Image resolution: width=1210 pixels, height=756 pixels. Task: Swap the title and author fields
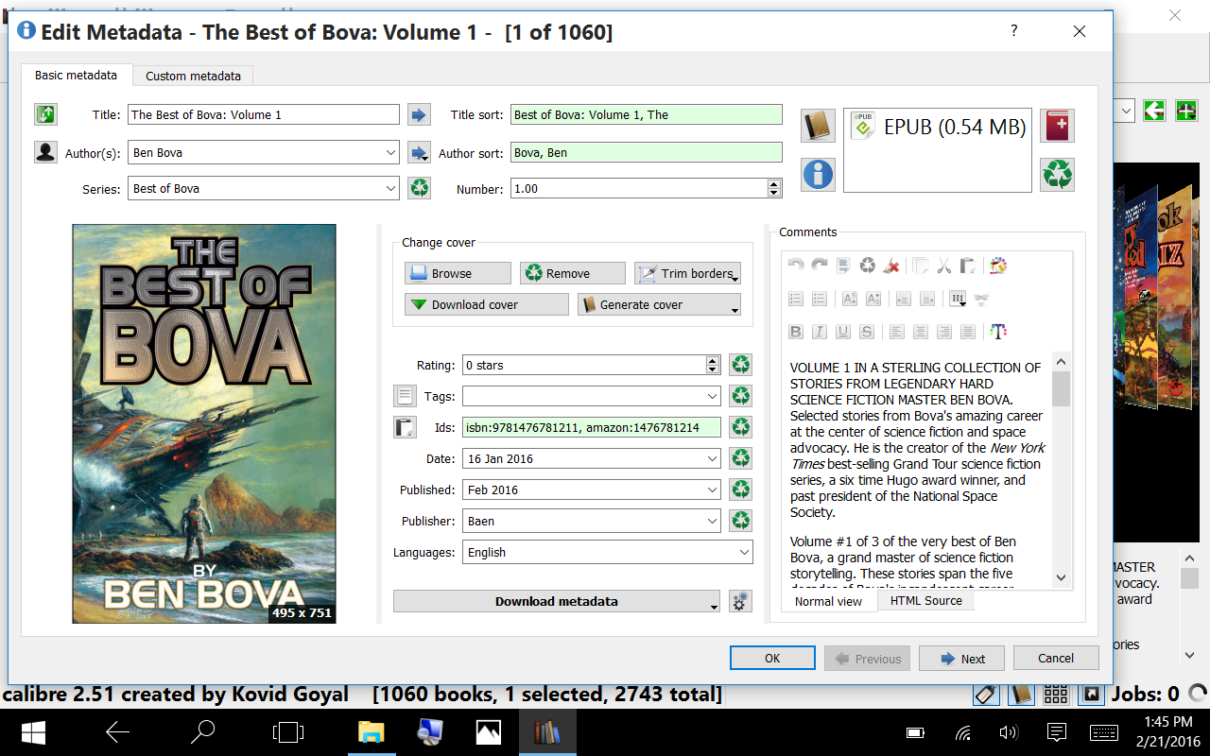click(x=45, y=114)
